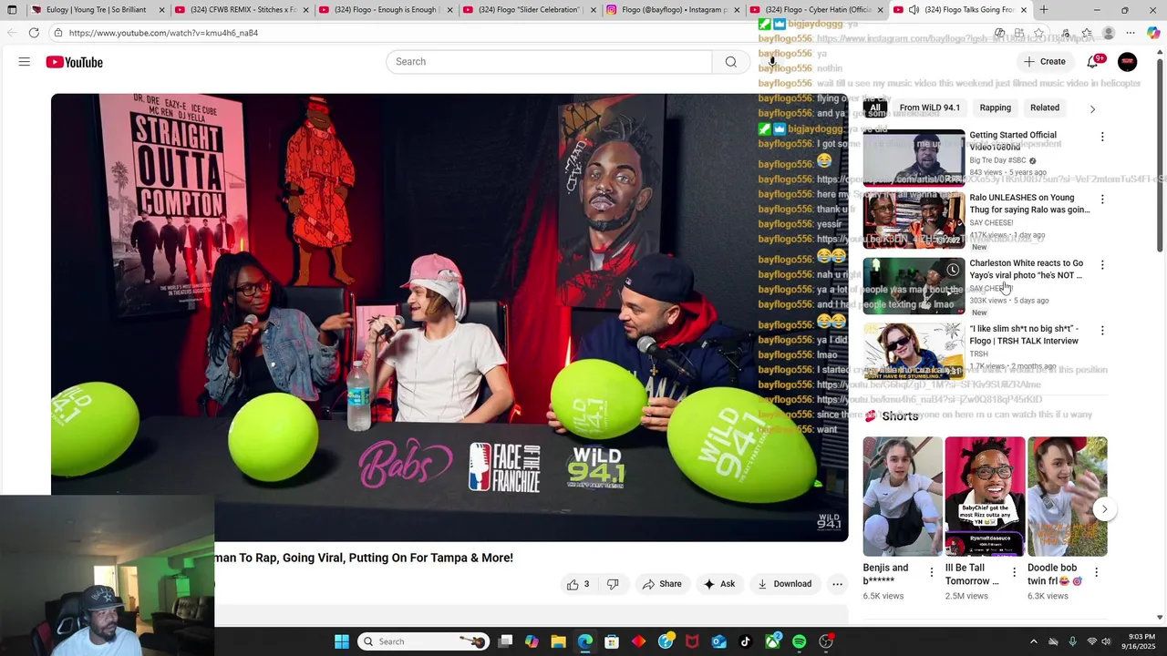The width and height of the screenshot is (1167, 656).
Task: Open Windows Start menu
Action: point(342,641)
